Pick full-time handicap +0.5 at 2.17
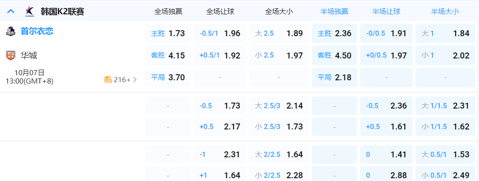Viewport: 479px width, 181px height. pos(220,127)
